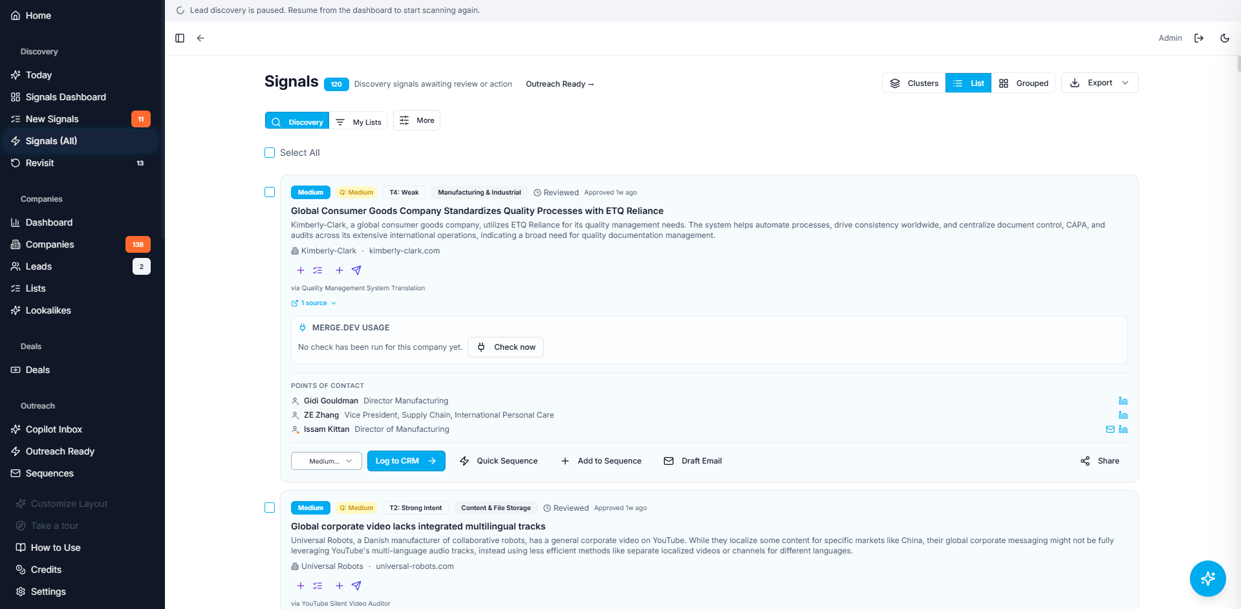Click the Deals icon in sidebar
Screen dimensions: 1241x609
point(16,370)
